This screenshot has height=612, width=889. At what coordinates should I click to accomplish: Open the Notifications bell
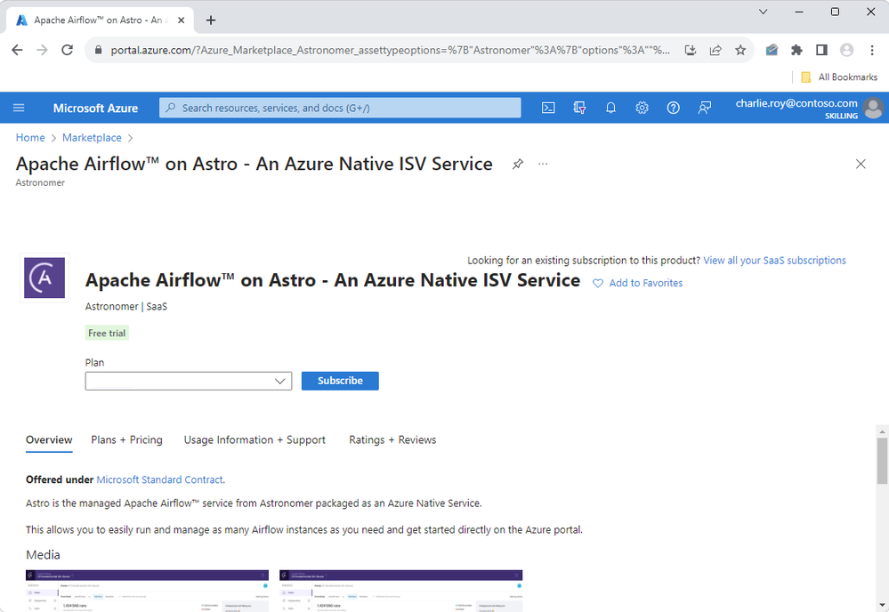(x=610, y=108)
